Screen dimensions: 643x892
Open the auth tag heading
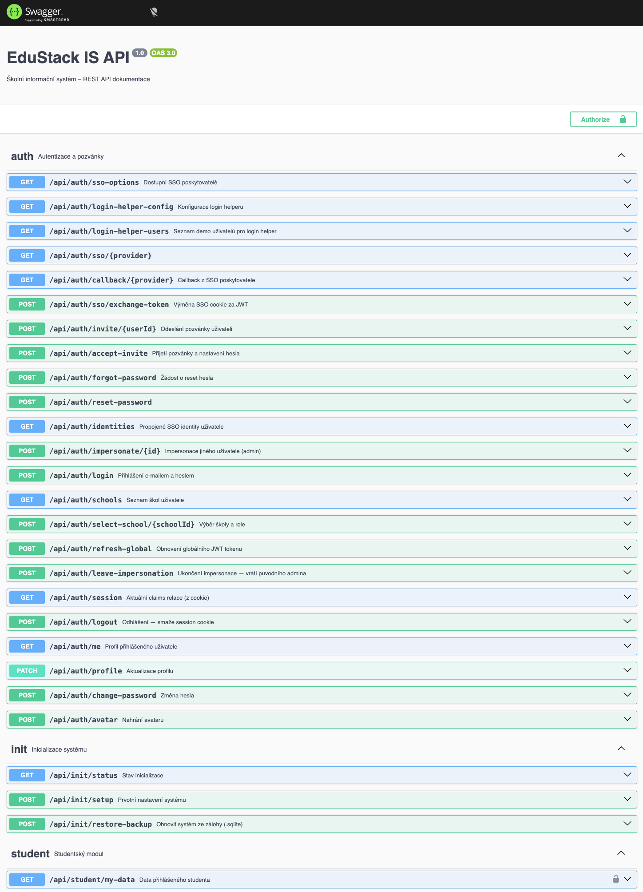pyautogui.click(x=22, y=156)
